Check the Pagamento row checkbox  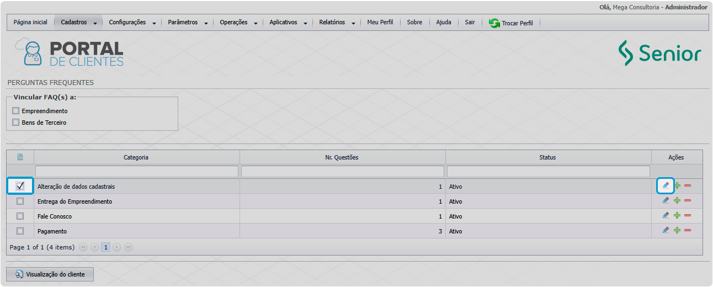click(20, 231)
